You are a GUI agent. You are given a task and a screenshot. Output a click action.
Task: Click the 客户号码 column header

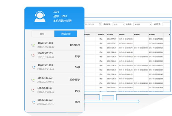112,35
